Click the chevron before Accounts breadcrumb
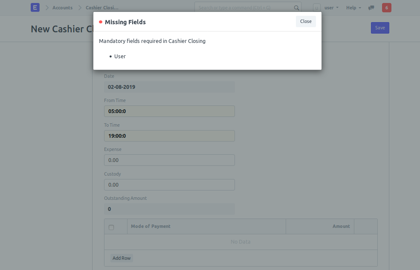The height and width of the screenshot is (270, 420). (47, 8)
